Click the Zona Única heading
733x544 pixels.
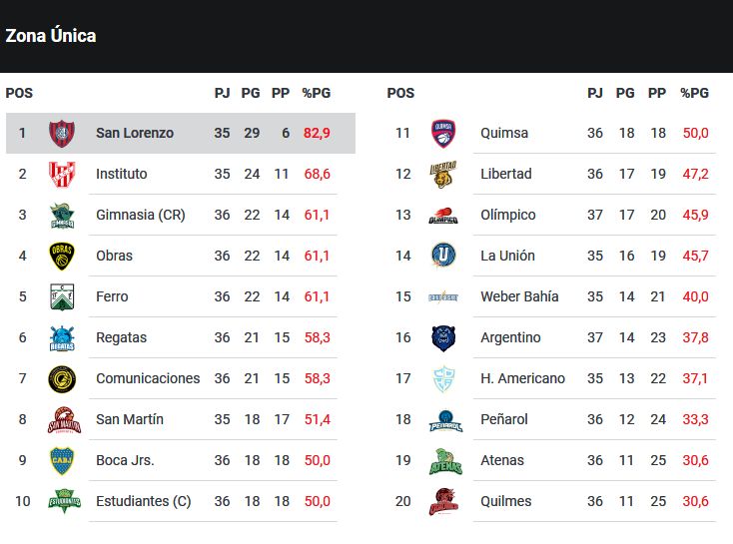(51, 36)
